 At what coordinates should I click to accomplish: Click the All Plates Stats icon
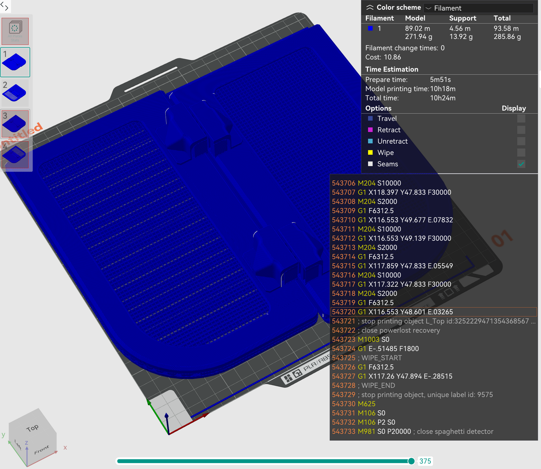click(15, 31)
